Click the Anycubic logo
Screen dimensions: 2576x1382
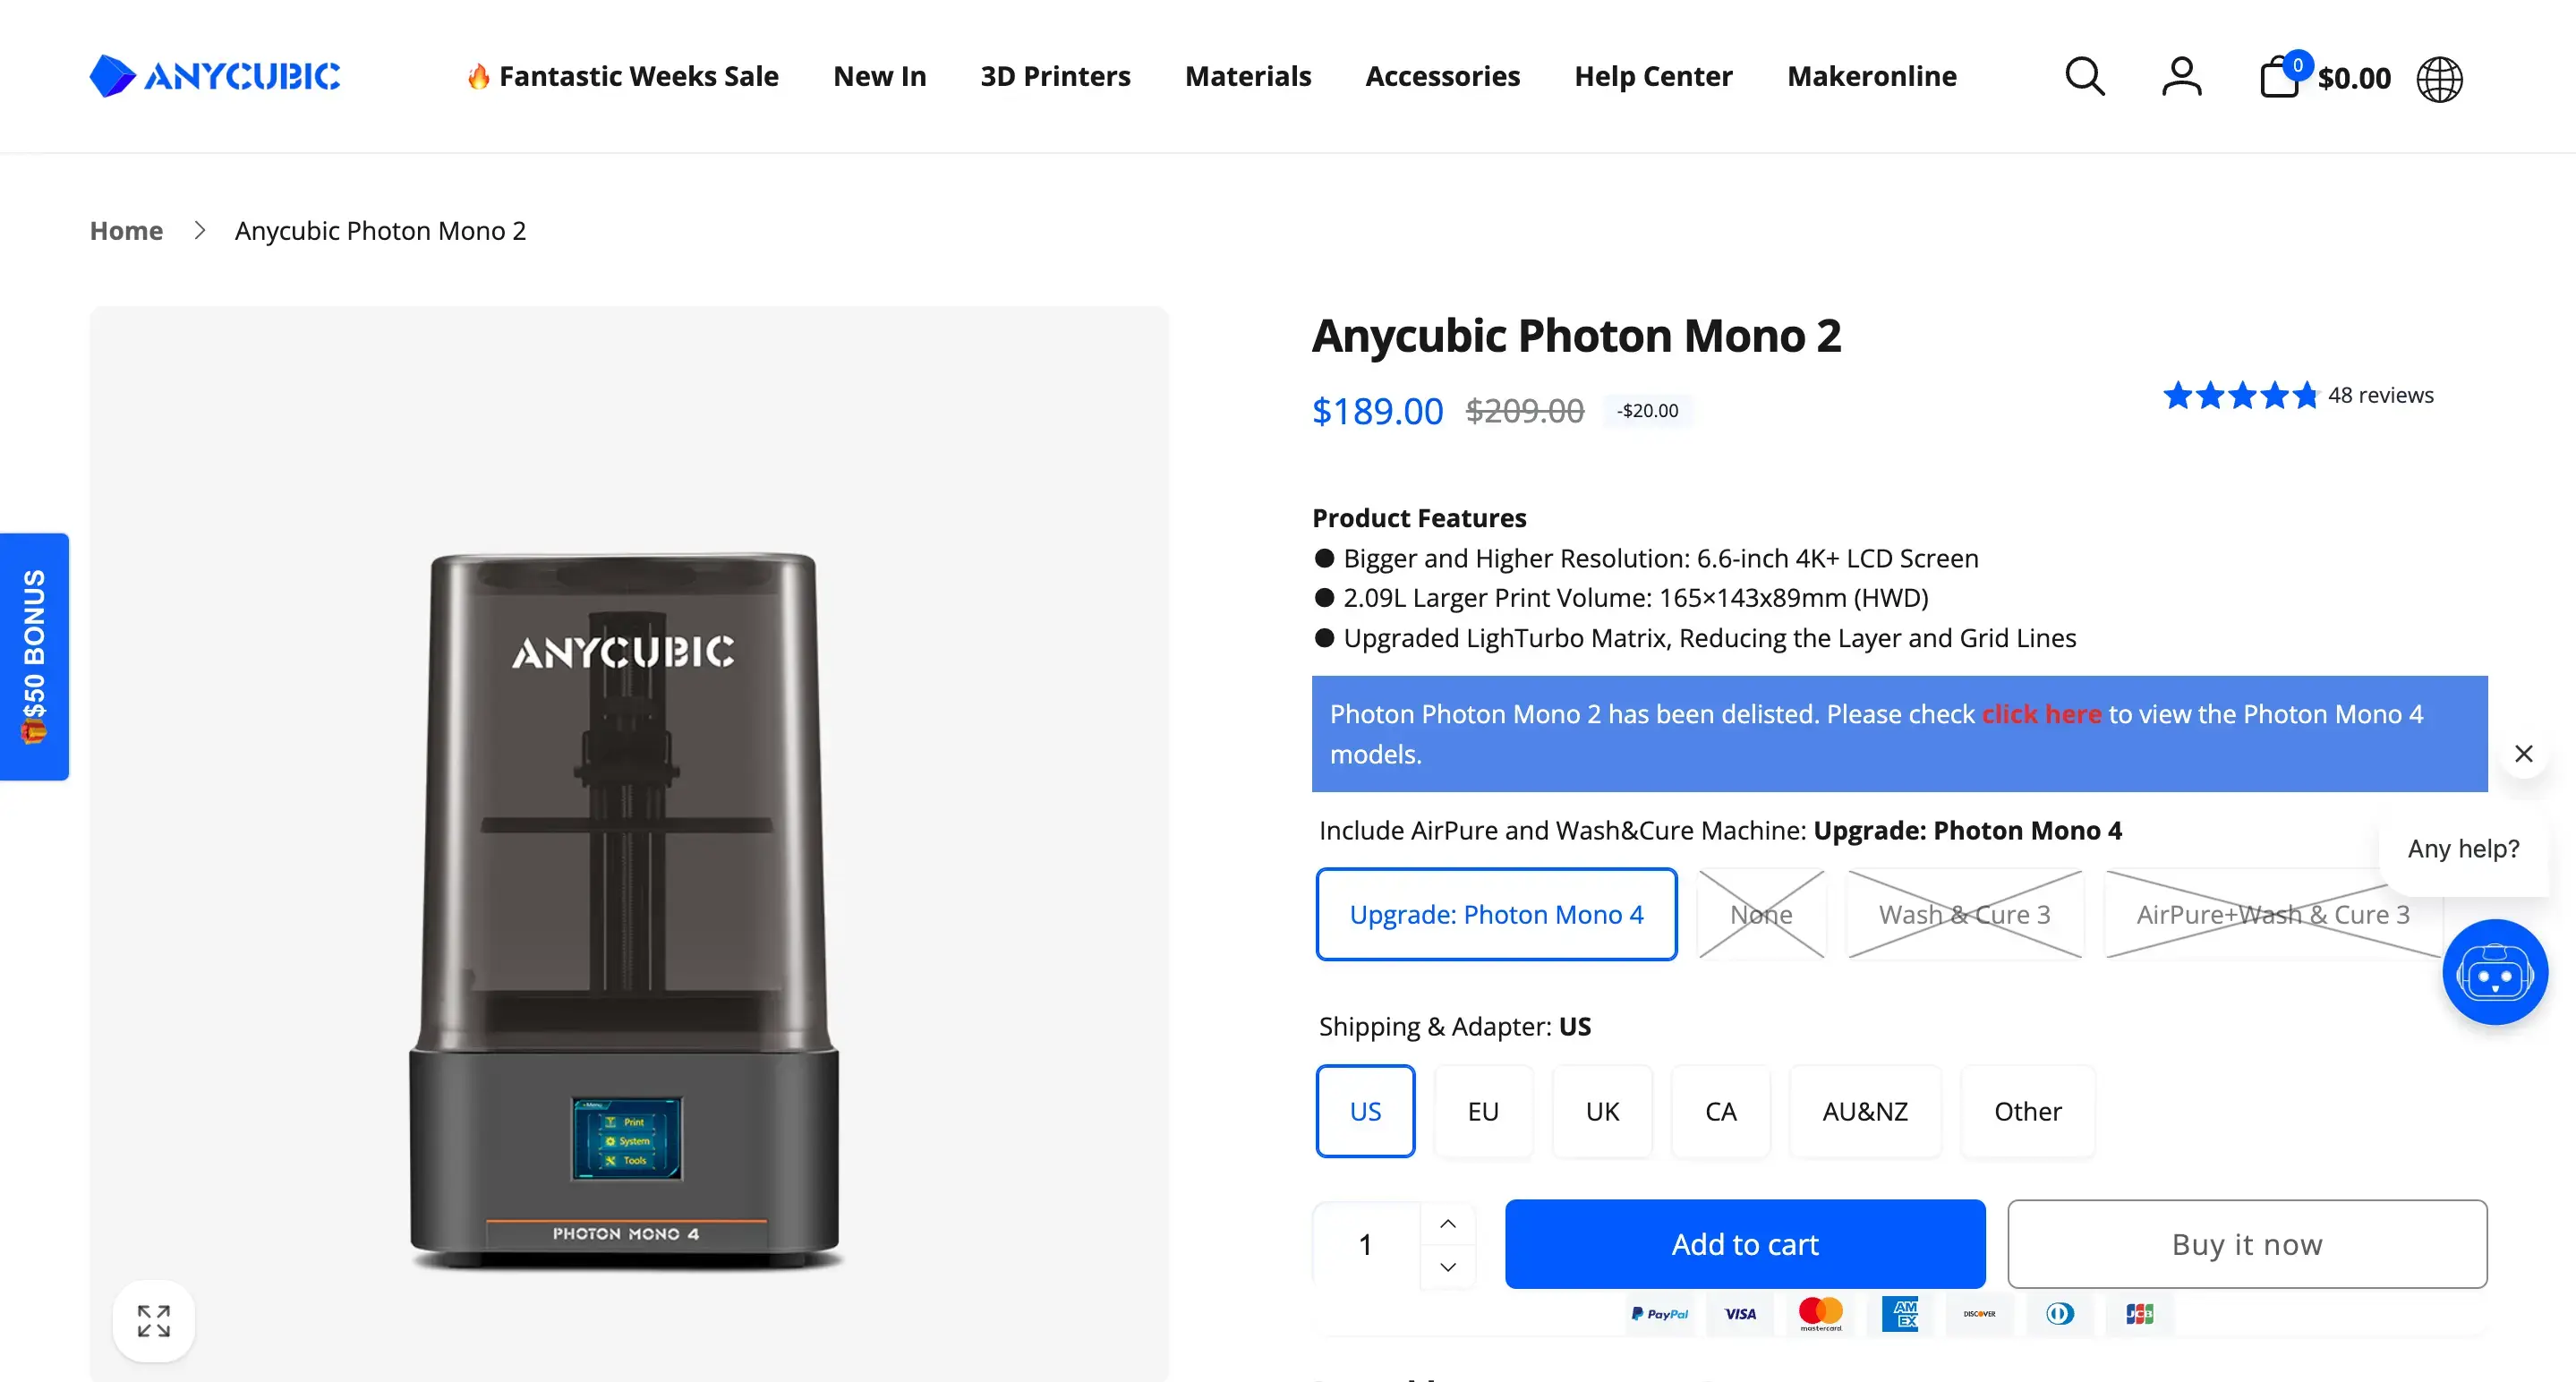[214, 76]
